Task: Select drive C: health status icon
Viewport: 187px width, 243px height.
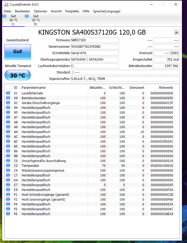Action: (4, 16)
